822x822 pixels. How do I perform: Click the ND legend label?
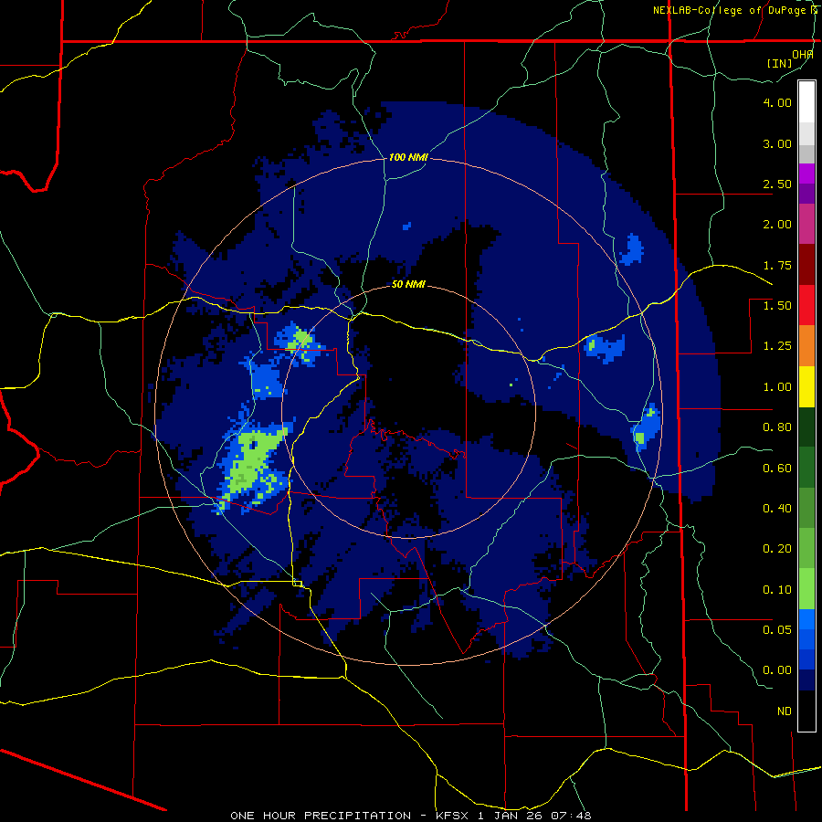pos(785,711)
